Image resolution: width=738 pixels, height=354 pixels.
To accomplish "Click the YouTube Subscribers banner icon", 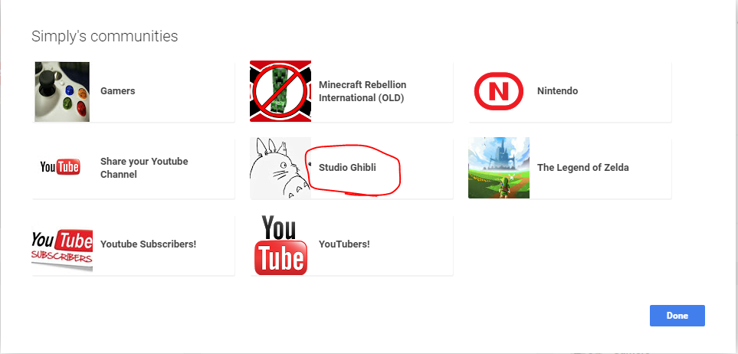I will click(62, 244).
